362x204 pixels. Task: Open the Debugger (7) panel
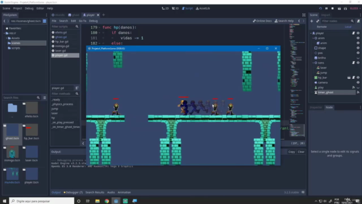73,192
